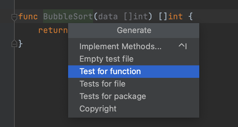Click the Generate popup title header

pyautogui.click(x=134, y=30)
